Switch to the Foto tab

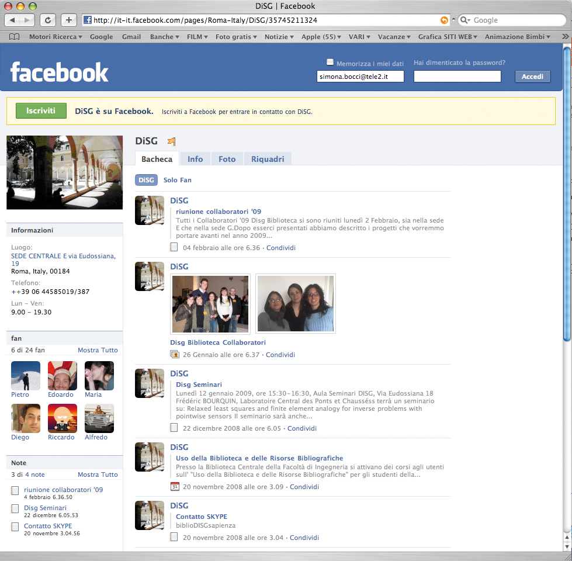(227, 159)
